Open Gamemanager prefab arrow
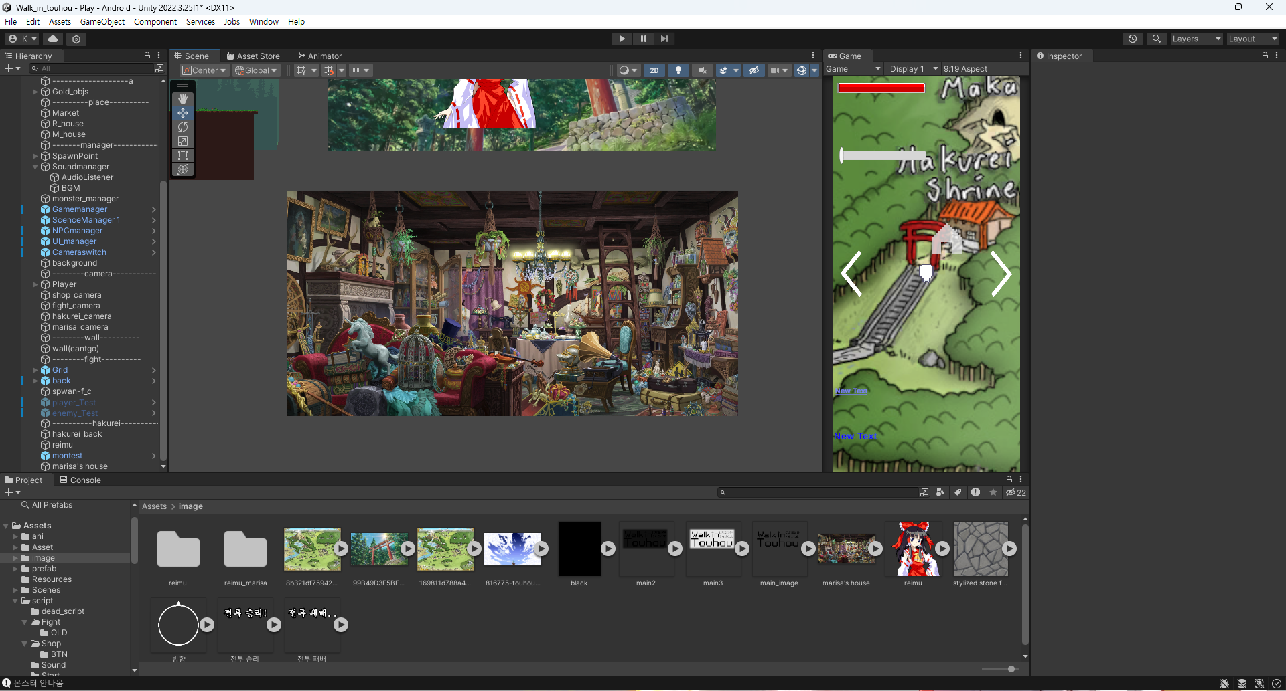This screenshot has width=1286, height=691. 153,209
